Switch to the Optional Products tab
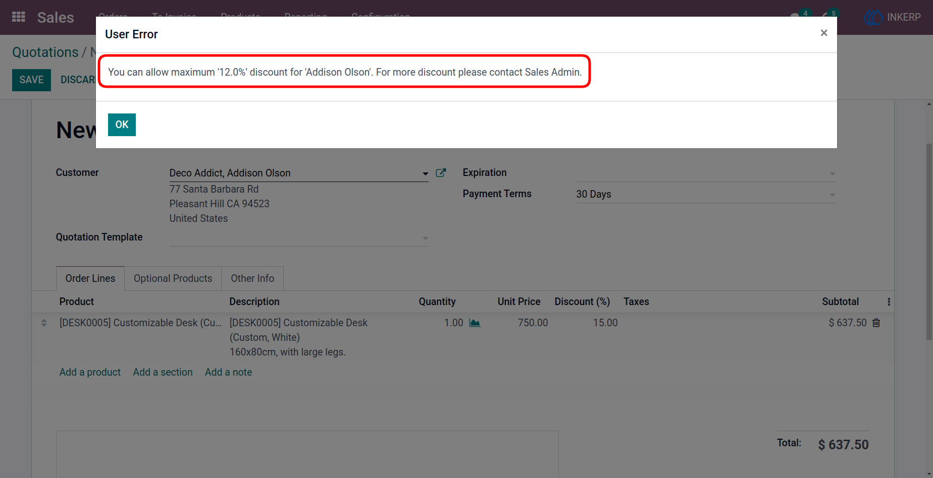Viewport: 933px width, 478px height. point(173,278)
